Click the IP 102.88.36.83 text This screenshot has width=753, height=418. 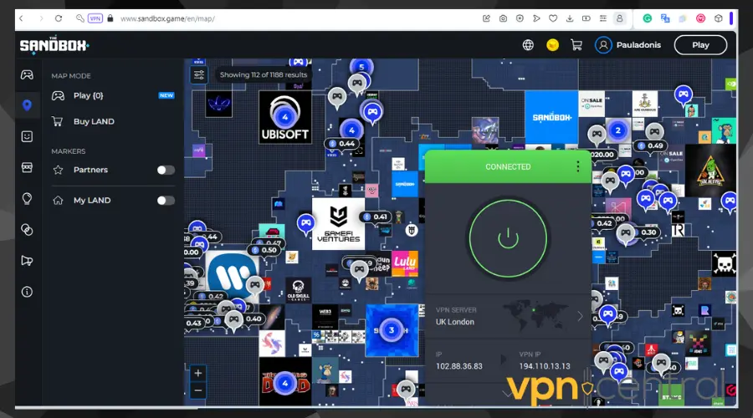point(458,365)
